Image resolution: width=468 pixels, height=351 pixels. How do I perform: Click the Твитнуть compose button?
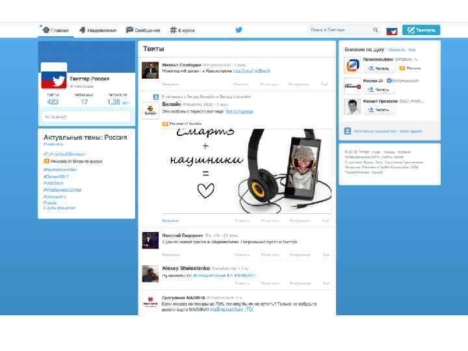tap(421, 30)
